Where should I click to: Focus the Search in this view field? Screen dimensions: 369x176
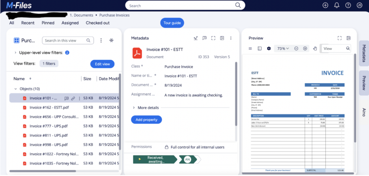click(x=68, y=40)
